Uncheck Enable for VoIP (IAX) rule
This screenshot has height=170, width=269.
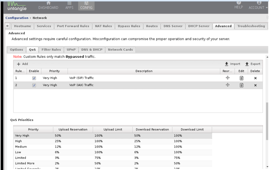coord(34,85)
